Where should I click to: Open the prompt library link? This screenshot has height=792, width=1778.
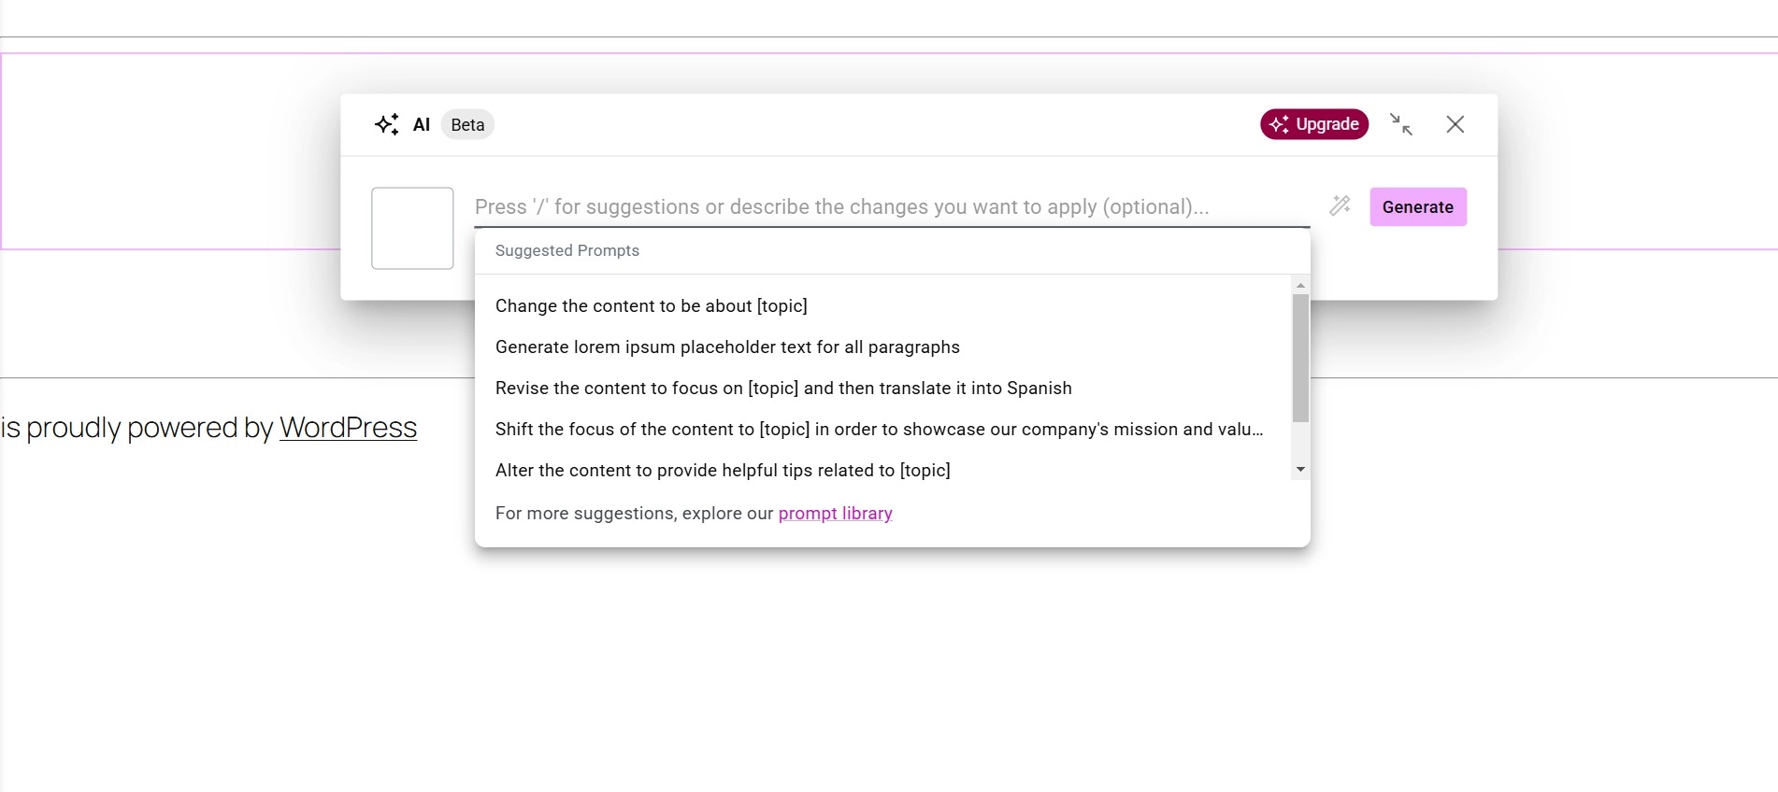(835, 514)
